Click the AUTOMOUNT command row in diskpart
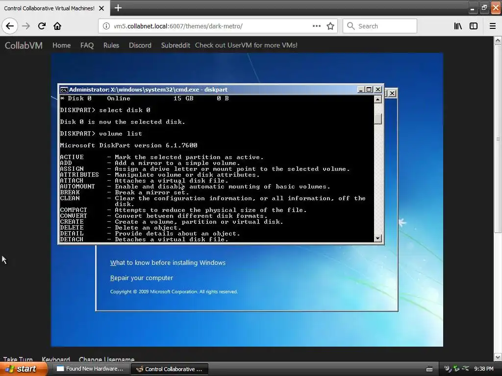This screenshot has width=502, height=376. pos(195,187)
